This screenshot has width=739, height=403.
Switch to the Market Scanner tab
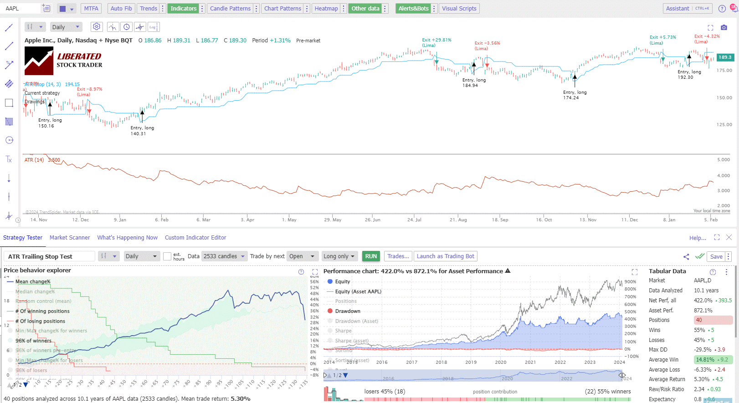click(x=70, y=237)
